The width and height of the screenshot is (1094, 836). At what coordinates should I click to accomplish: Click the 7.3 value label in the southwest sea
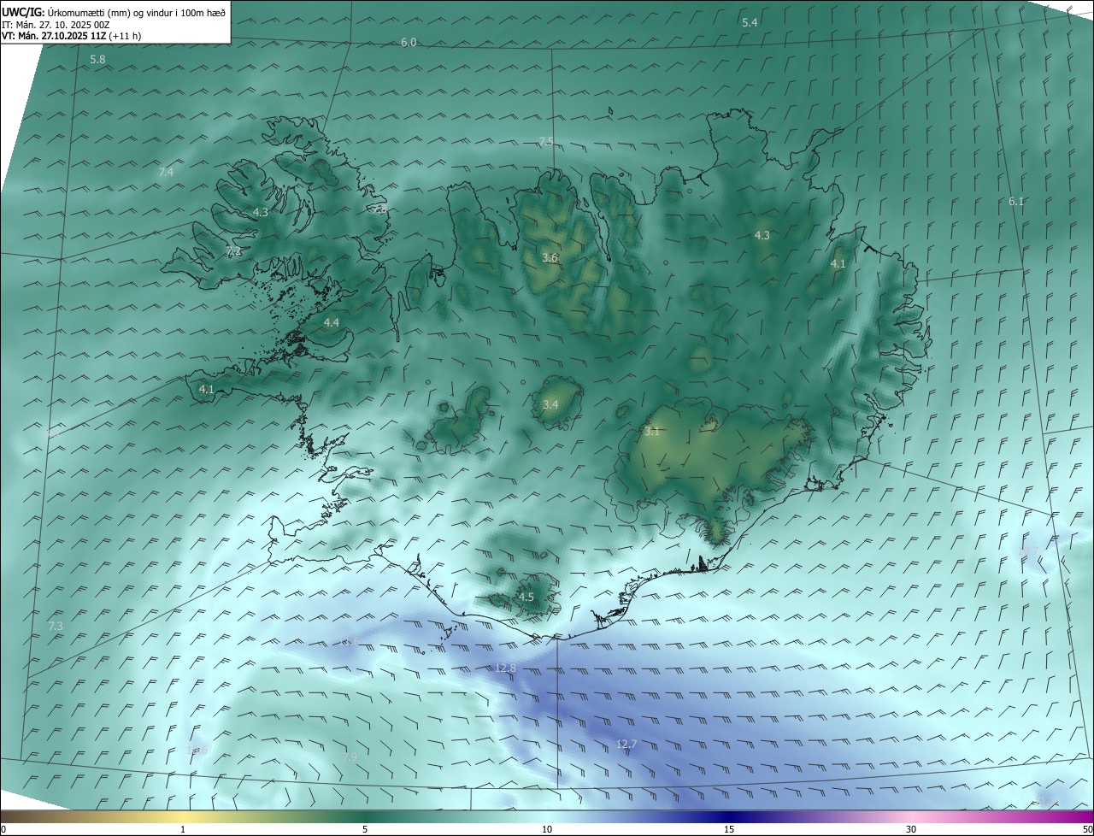pos(56,626)
